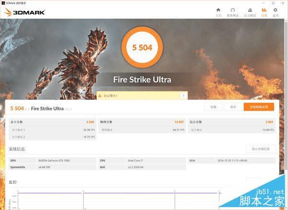Click the Save (保存) button
Screen dimensions: 288x210
click(x=233, y=107)
